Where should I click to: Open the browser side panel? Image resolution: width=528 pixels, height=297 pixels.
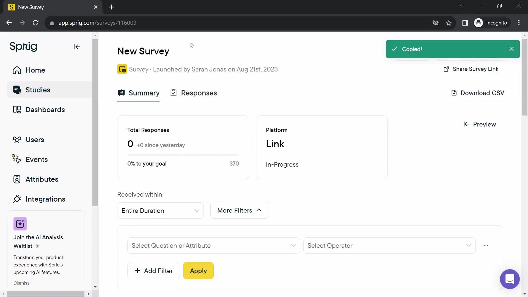pos(465,23)
